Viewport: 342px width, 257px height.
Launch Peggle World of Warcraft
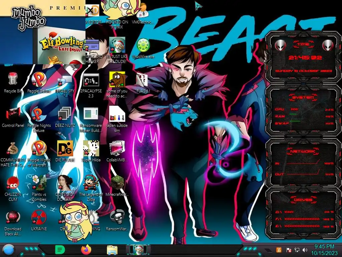pyautogui.click(x=39, y=154)
